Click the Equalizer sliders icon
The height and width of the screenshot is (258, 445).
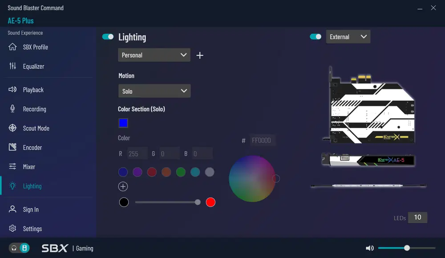[12, 66]
